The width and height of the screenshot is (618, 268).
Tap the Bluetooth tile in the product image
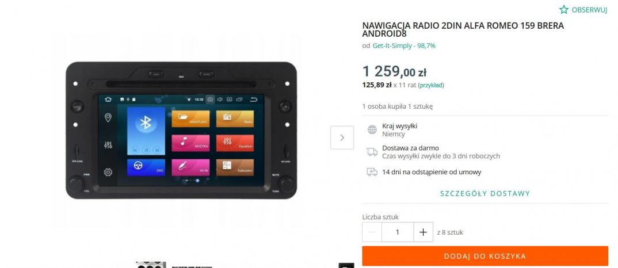[x=146, y=131]
